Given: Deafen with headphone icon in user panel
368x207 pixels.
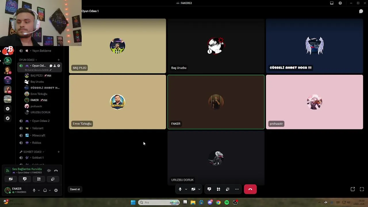Looking at the screenshot, I should click(45, 190).
